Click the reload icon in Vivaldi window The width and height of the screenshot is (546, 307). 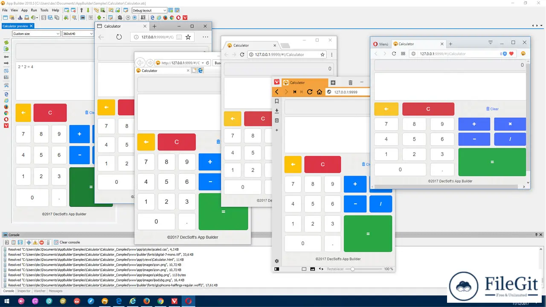click(x=310, y=92)
